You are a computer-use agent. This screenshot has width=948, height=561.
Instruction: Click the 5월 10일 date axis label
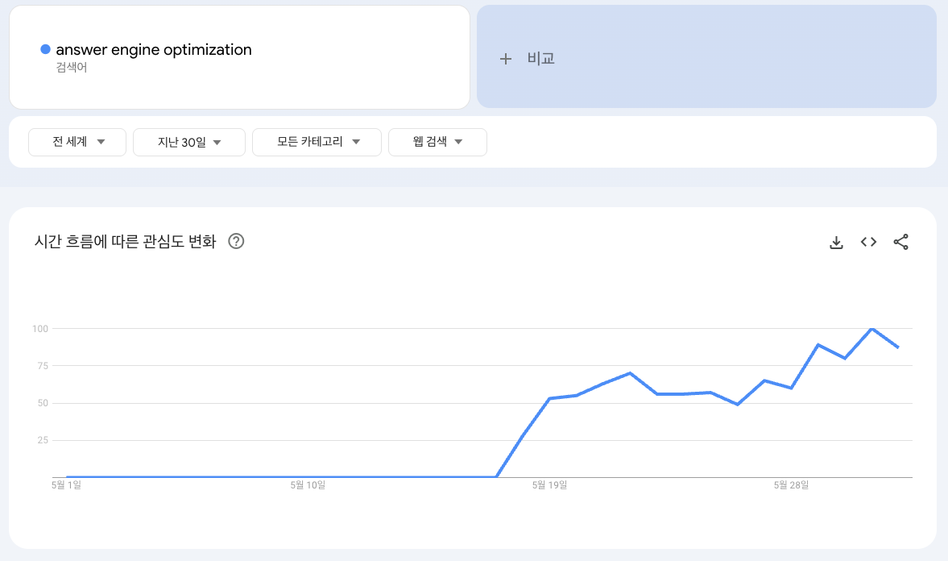(x=308, y=485)
